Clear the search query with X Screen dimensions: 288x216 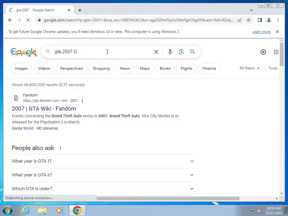click(156, 52)
